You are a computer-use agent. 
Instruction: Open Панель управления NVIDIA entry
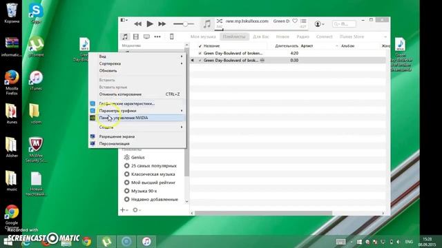[137, 118]
